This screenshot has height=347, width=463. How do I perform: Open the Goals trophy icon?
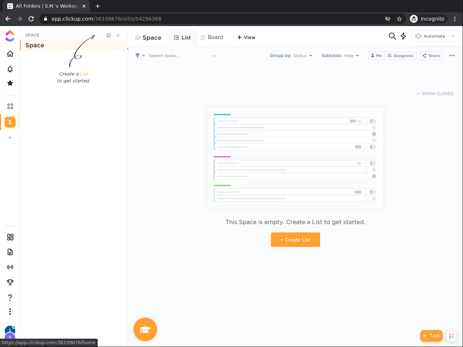tap(10, 282)
